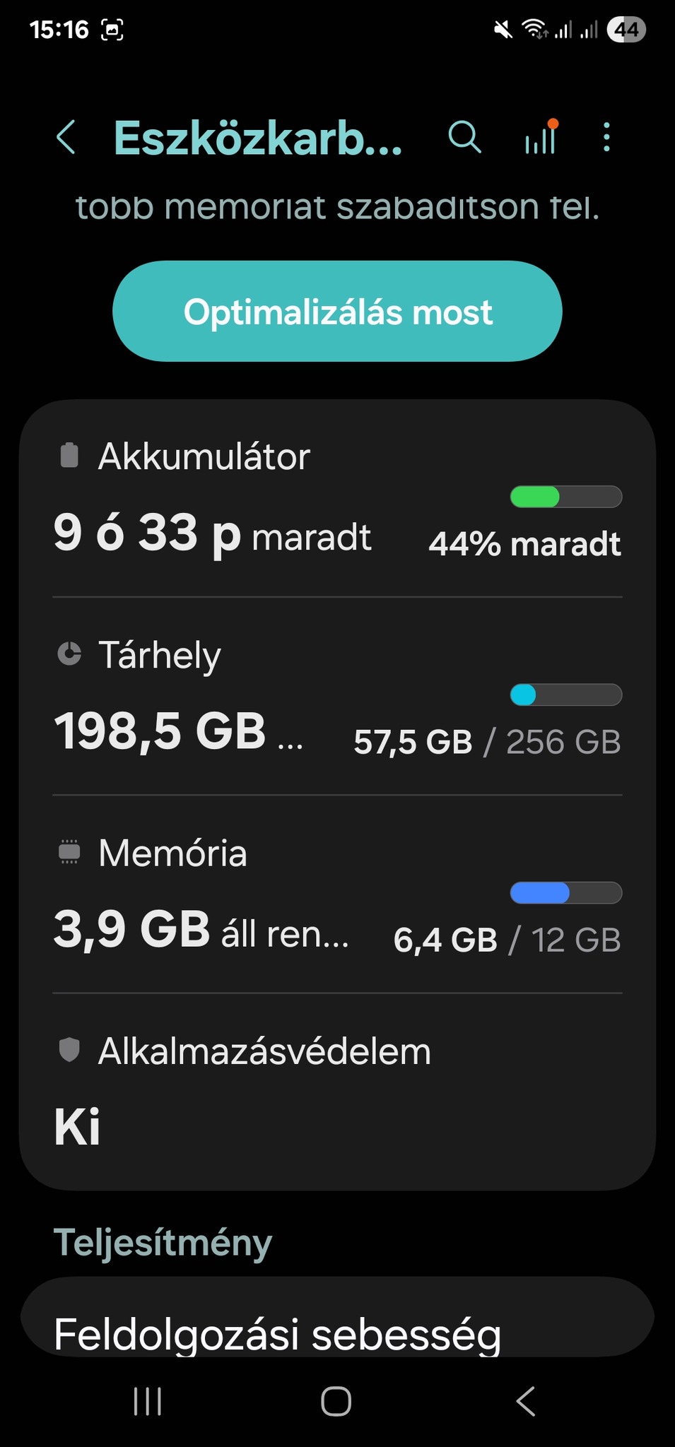Screen dimensions: 675x1447
Task: Open the three-dot more options menu
Action: [606, 137]
